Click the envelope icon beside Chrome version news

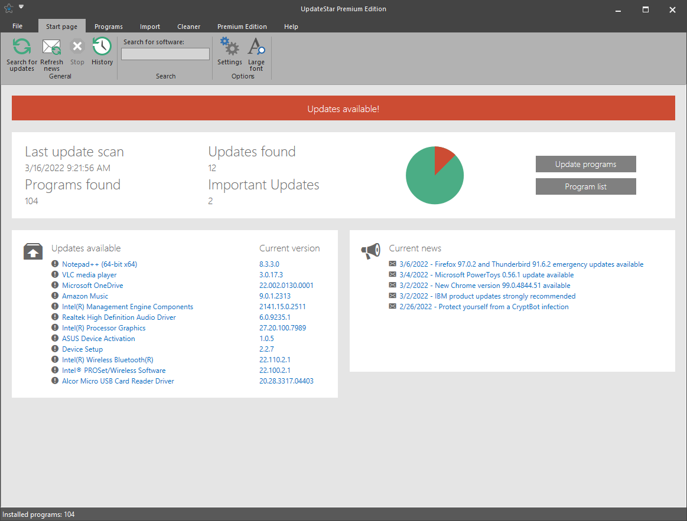tap(393, 285)
